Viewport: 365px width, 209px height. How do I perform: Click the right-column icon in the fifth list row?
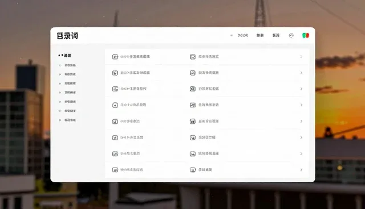click(193, 122)
